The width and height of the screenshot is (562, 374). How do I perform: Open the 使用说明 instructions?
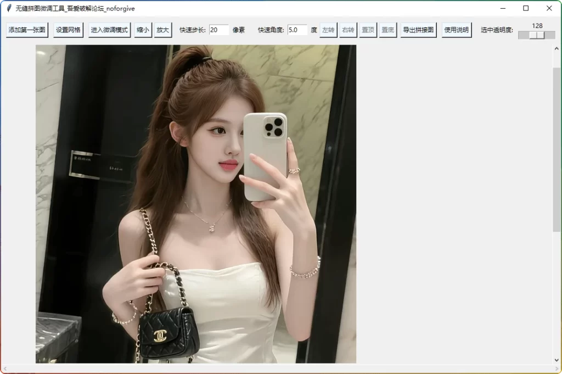[x=457, y=30]
